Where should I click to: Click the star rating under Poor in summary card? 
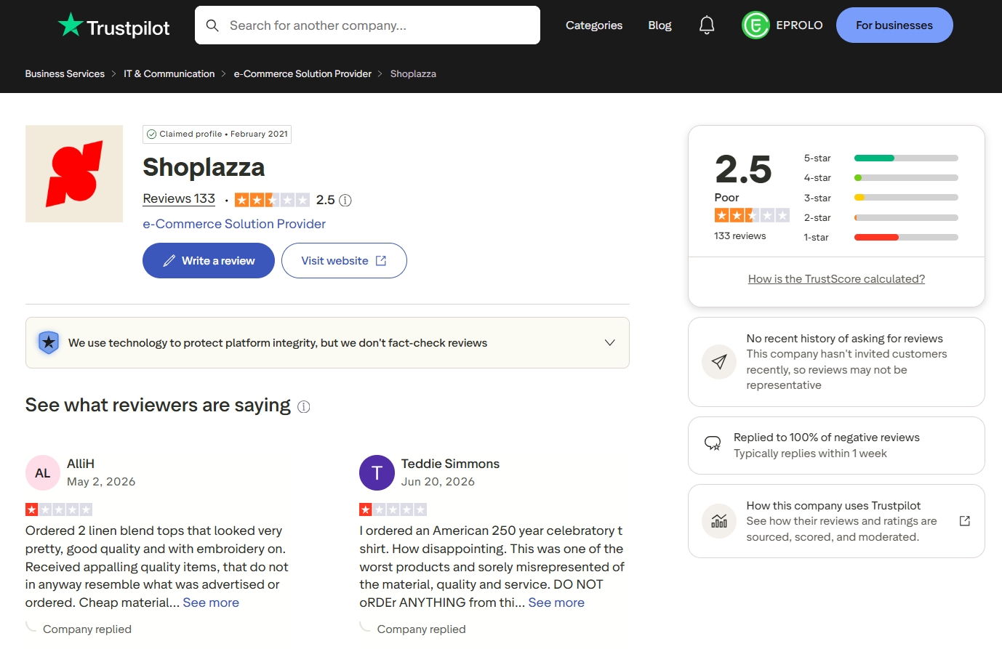(x=752, y=215)
